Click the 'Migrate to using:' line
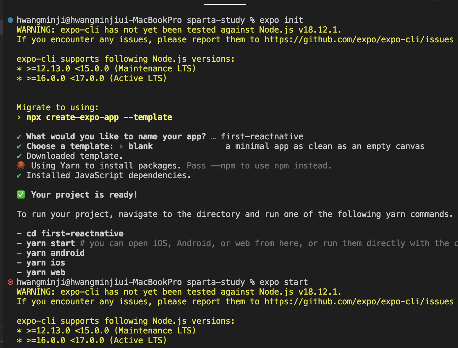Screen dimensions: 458x348 pos(58,107)
